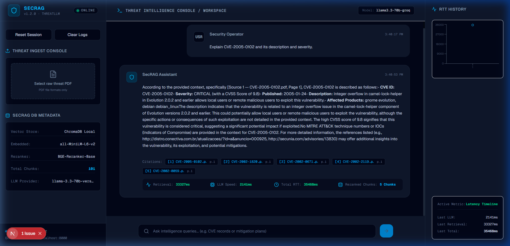Click the Clear Logs button
Image resolution: width=510 pixels, height=246 pixels.
coord(78,35)
